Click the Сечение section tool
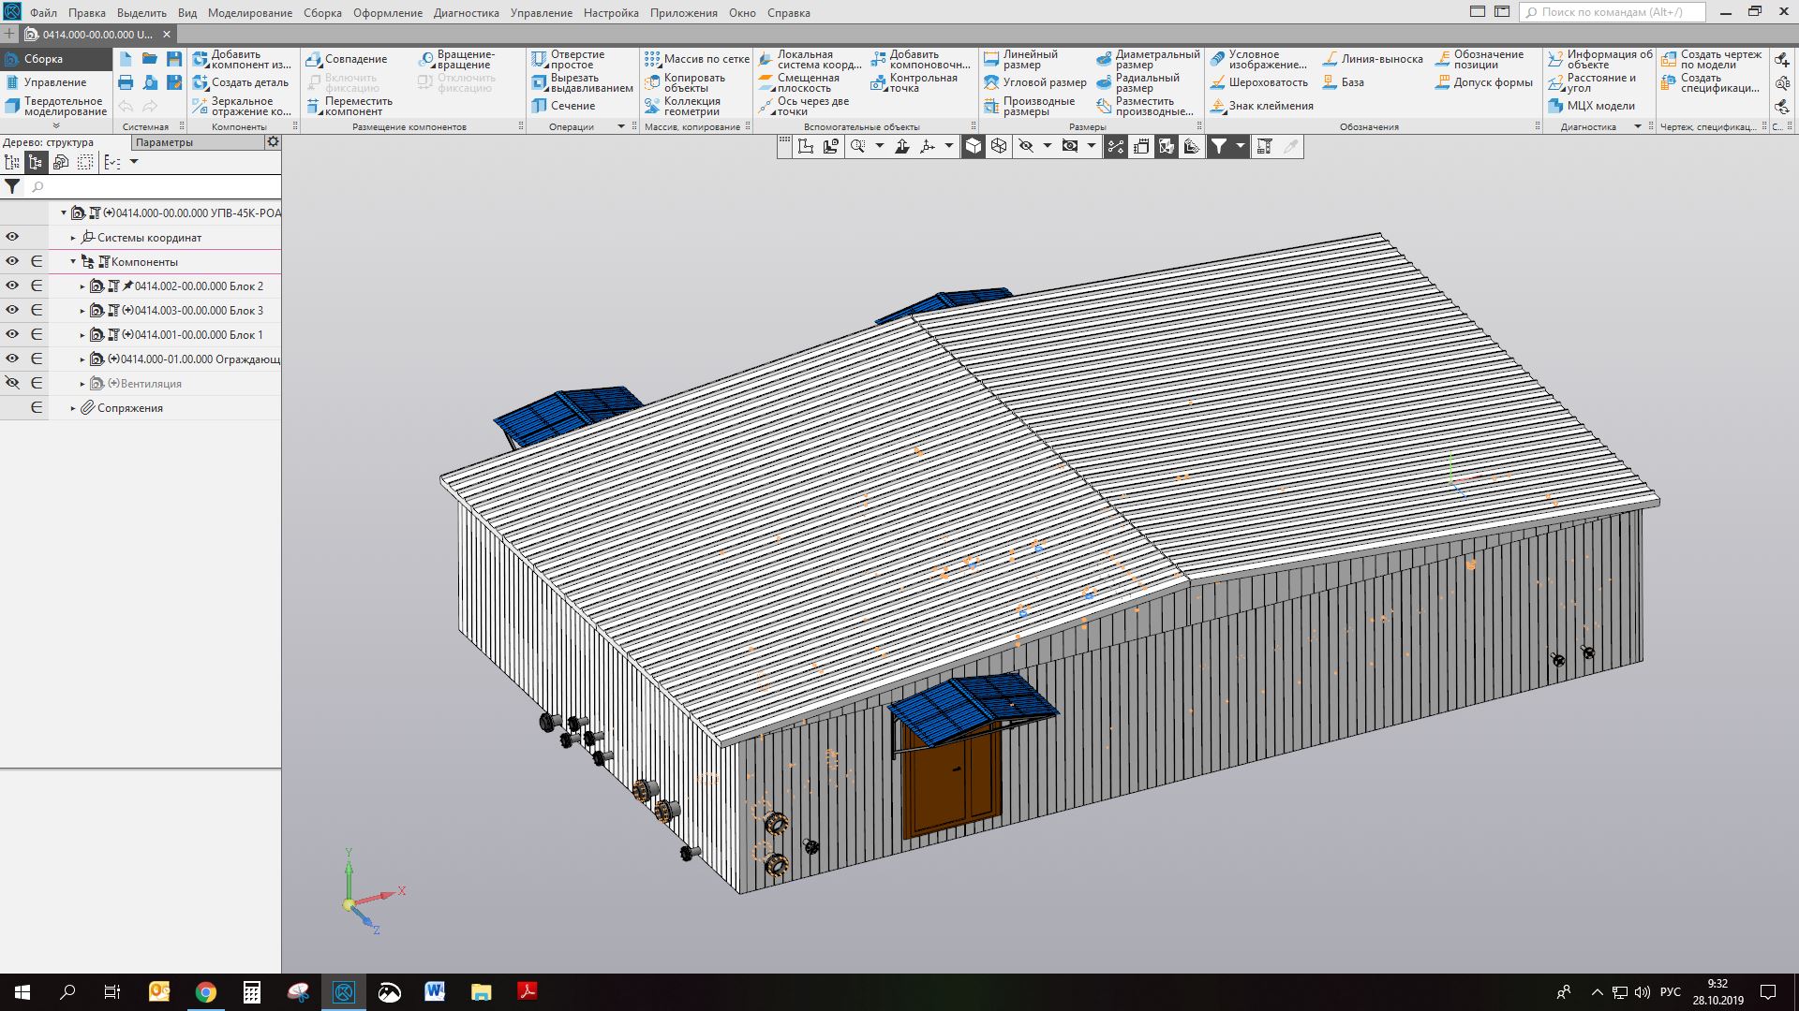The height and width of the screenshot is (1011, 1799). tap(563, 106)
